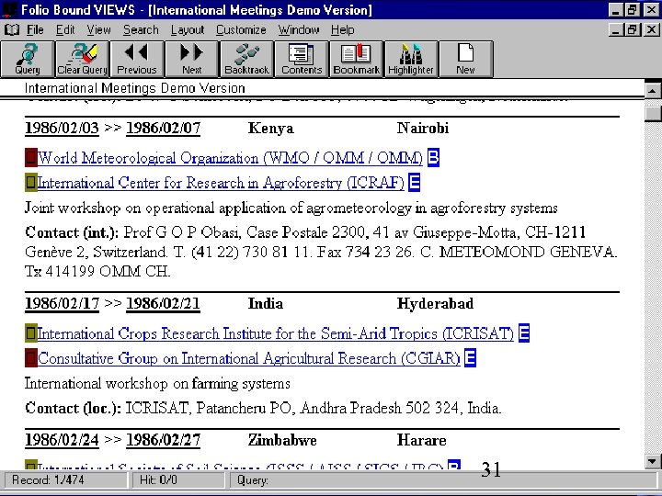Click the date 1986/02/27 link
The image size is (662, 496).
coord(163,440)
